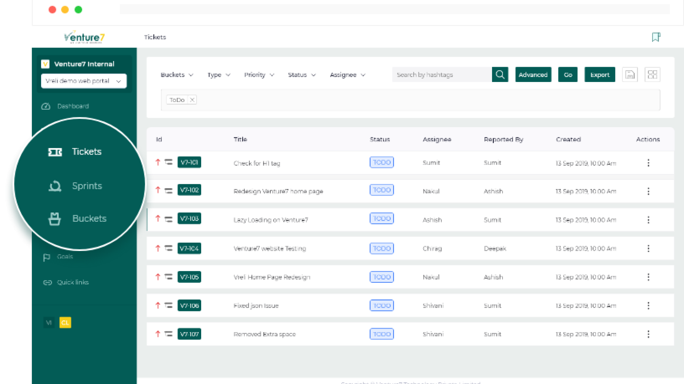The height and width of the screenshot is (384, 684).
Task: Open Goals in sidebar
Action: [x=65, y=256]
